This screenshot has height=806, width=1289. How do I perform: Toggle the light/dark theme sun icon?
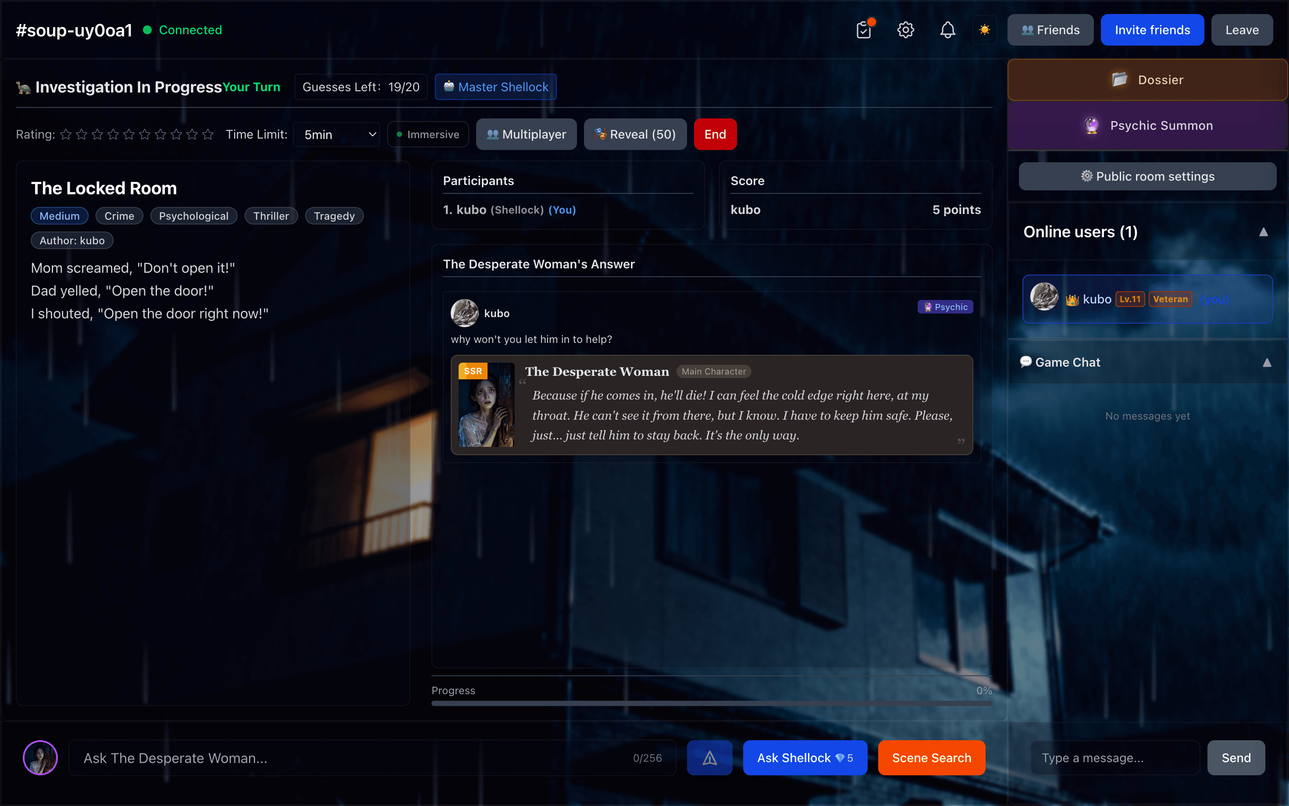pos(984,30)
